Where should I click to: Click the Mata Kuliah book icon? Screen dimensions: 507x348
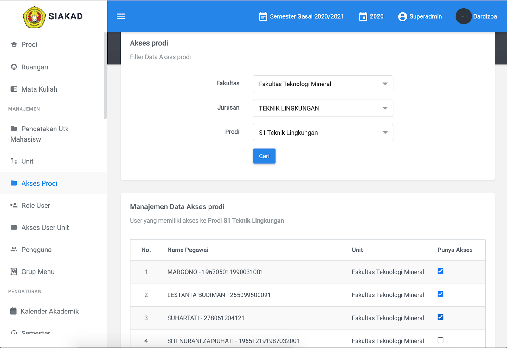(14, 89)
